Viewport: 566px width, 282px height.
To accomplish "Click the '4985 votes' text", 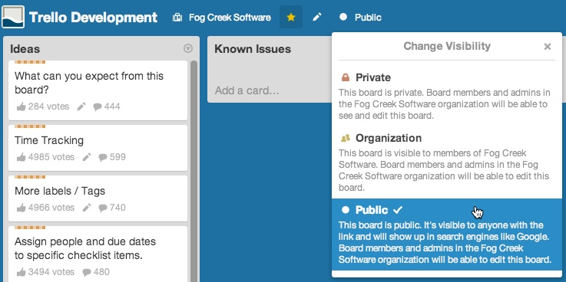I will click(x=51, y=157).
